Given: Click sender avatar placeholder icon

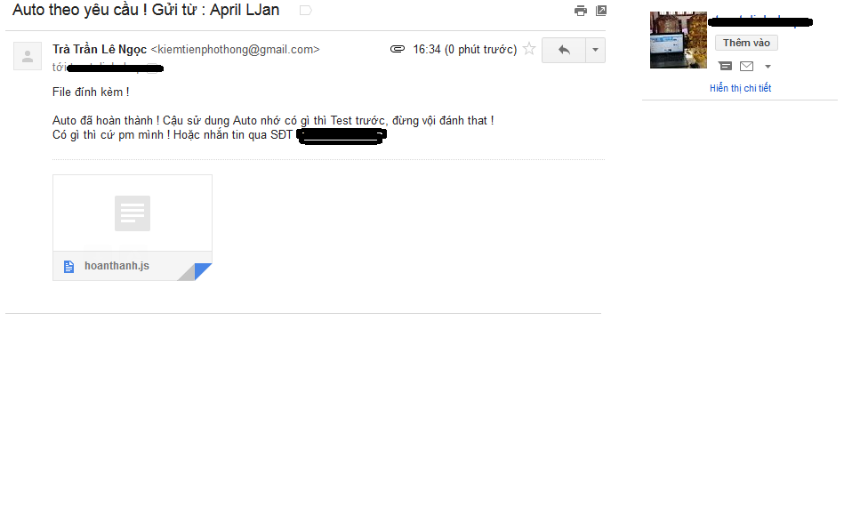Looking at the screenshot, I should 28,56.
